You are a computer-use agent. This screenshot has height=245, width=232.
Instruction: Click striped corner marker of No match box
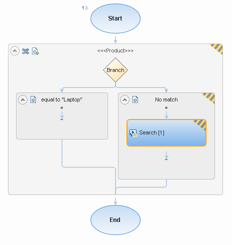point(208,97)
